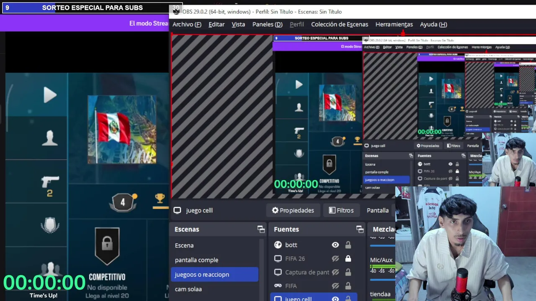Open the Herramientas menu in main OBS window
Image resolution: width=536 pixels, height=301 pixels.
tap(394, 24)
